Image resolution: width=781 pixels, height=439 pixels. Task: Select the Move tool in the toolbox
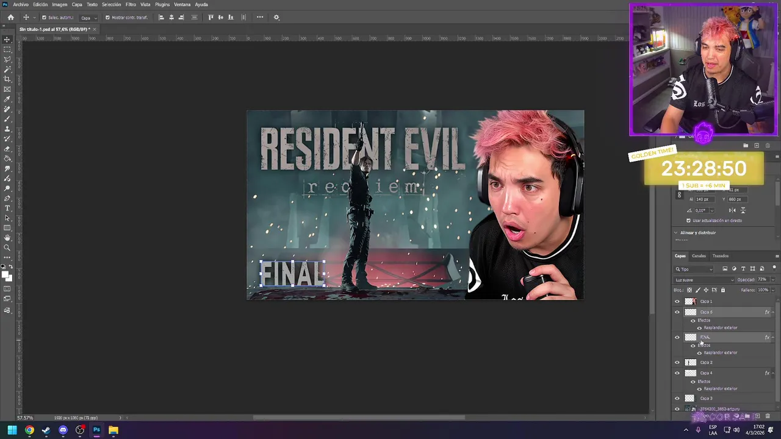coord(7,40)
